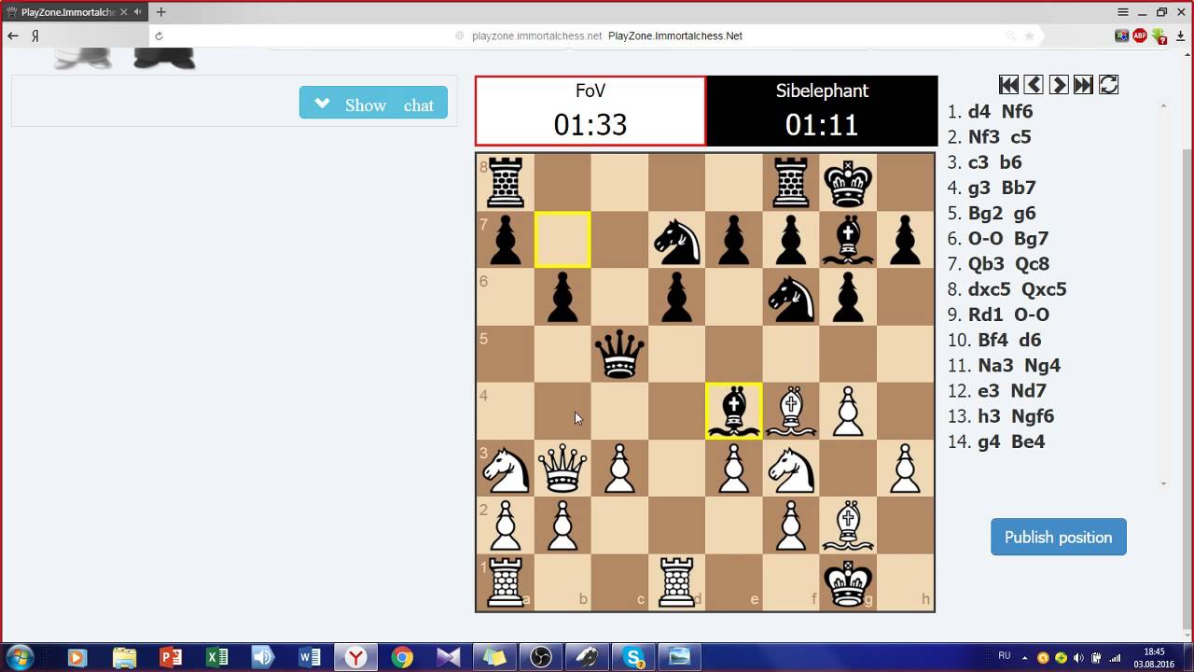Image resolution: width=1194 pixels, height=672 pixels.
Task: Select the white knight on f3
Action: (x=791, y=469)
